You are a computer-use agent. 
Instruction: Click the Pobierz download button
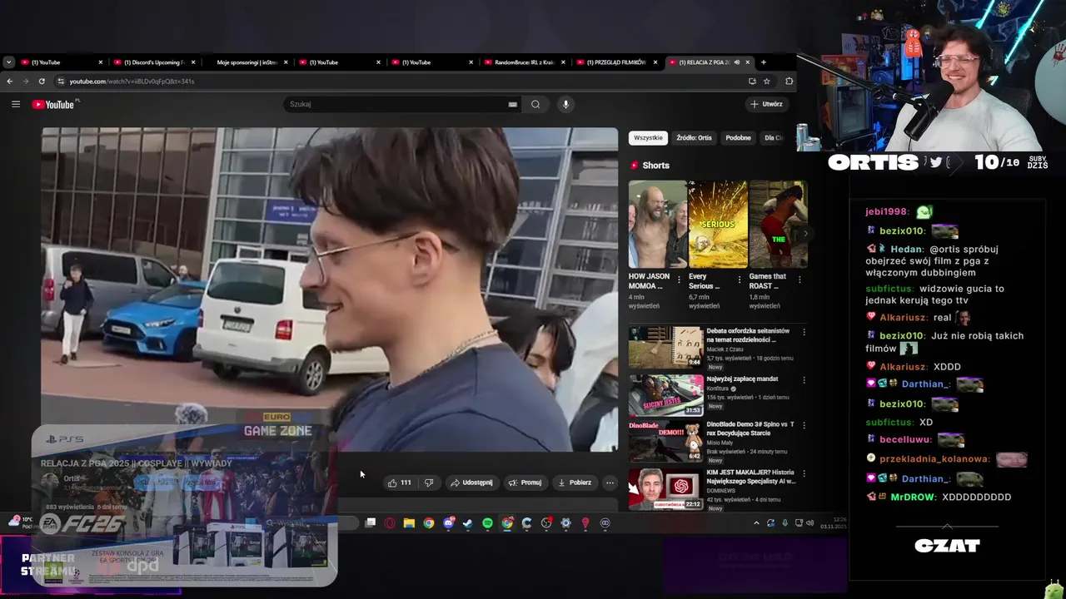click(575, 483)
